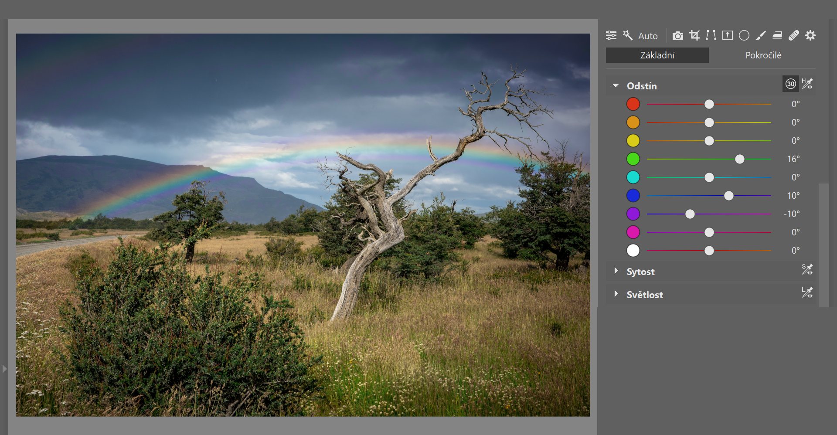Click the magenta hue slider handle
This screenshot has width=837, height=435.
(x=709, y=232)
